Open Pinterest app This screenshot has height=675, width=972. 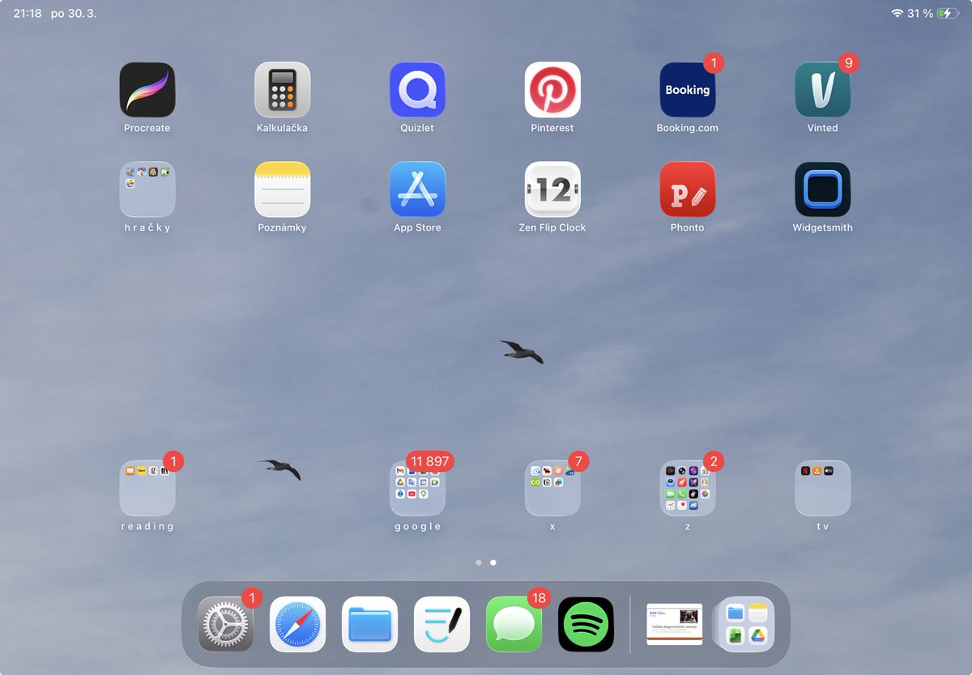coord(552,90)
